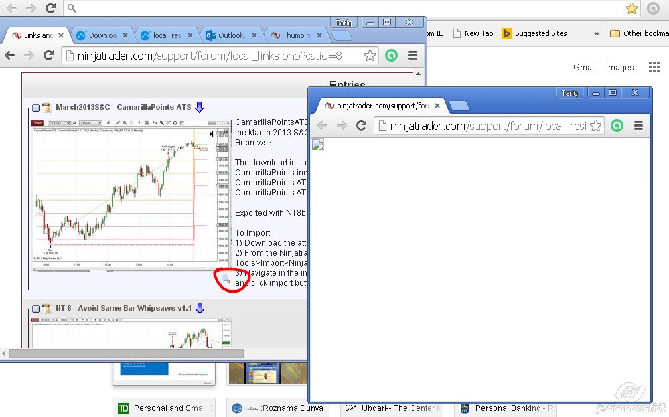Open a new tab in the popup window
The image size is (669, 417).
click(459, 106)
